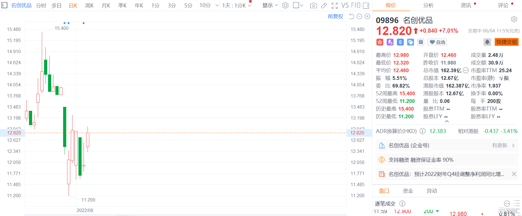Viewport: 522px width, 216px height.
Task: Enter fullscreen chart mode
Action: [x=335, y=5]
